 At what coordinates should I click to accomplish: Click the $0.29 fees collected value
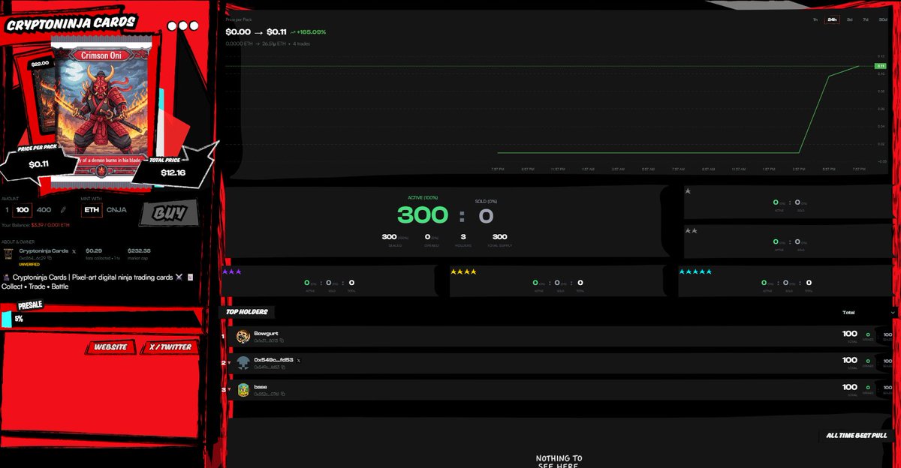pos(94,250)
